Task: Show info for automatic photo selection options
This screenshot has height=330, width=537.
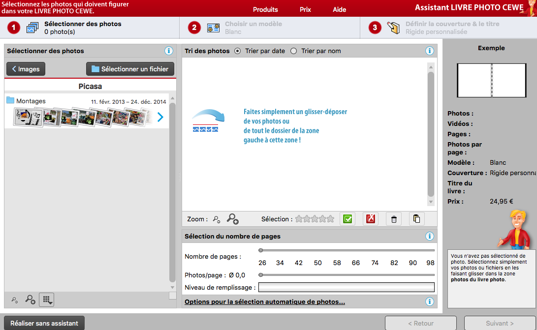Action: (430, 301)
